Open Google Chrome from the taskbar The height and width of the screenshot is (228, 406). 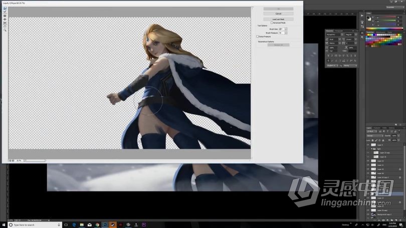tap(97, 225)
